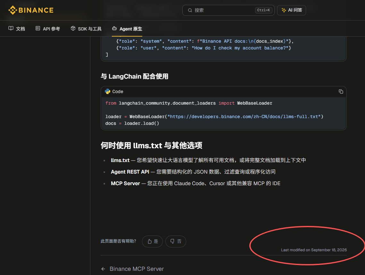Click the cube icon beside SDK 与工具

click(x=73, y=29)
